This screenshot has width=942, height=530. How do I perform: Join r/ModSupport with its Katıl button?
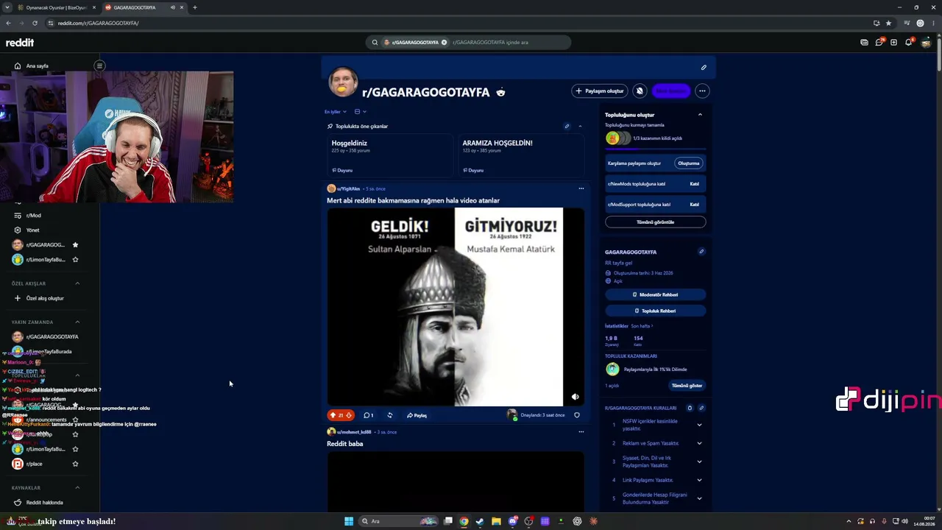click(x=694, y=205)
